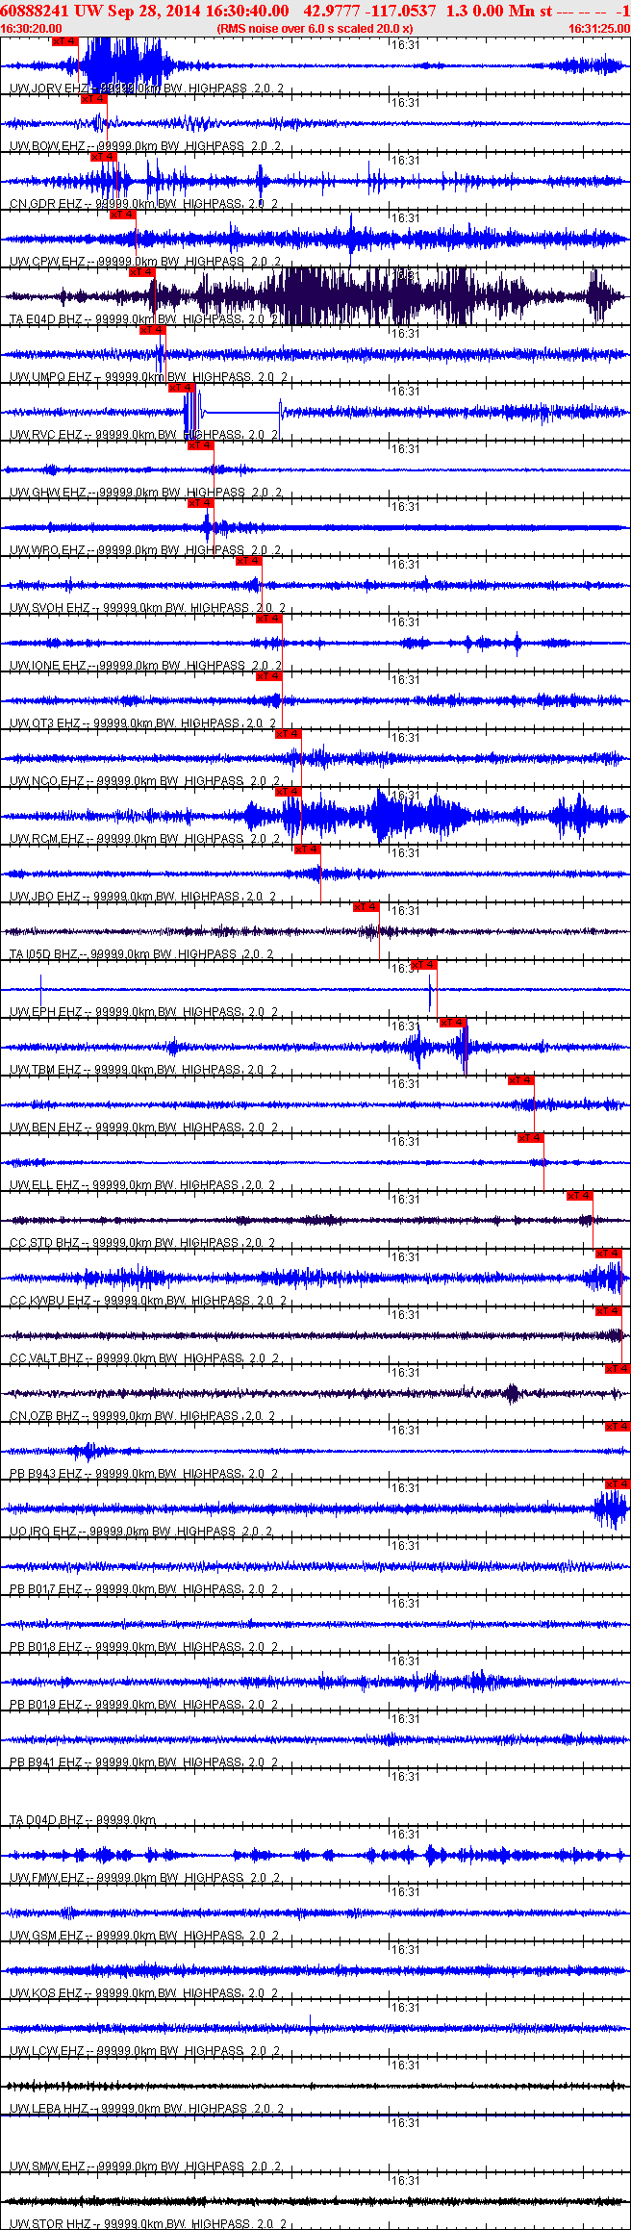Viewport: 631px width, 2230px height.
Task: Select the pick marker on UO.IRO trace
Action: pyautogui.click(x=618, y=1484)
